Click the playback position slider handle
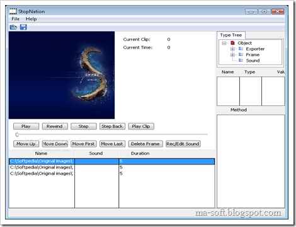This screenshot has width=296, height=227. [x=17, y=134]
